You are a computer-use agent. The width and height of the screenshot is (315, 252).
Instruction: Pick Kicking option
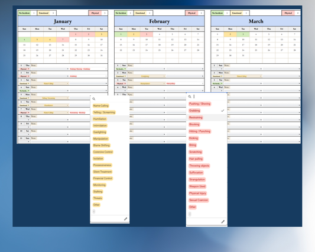(194, 138)
